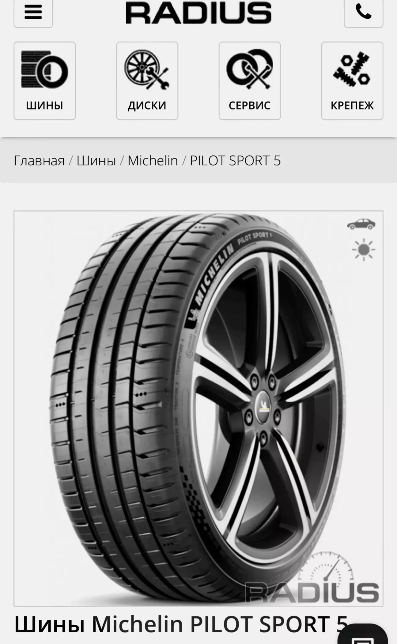Tap the phone call icon
This screenshot has height=644, width=397.
[363, 12]
